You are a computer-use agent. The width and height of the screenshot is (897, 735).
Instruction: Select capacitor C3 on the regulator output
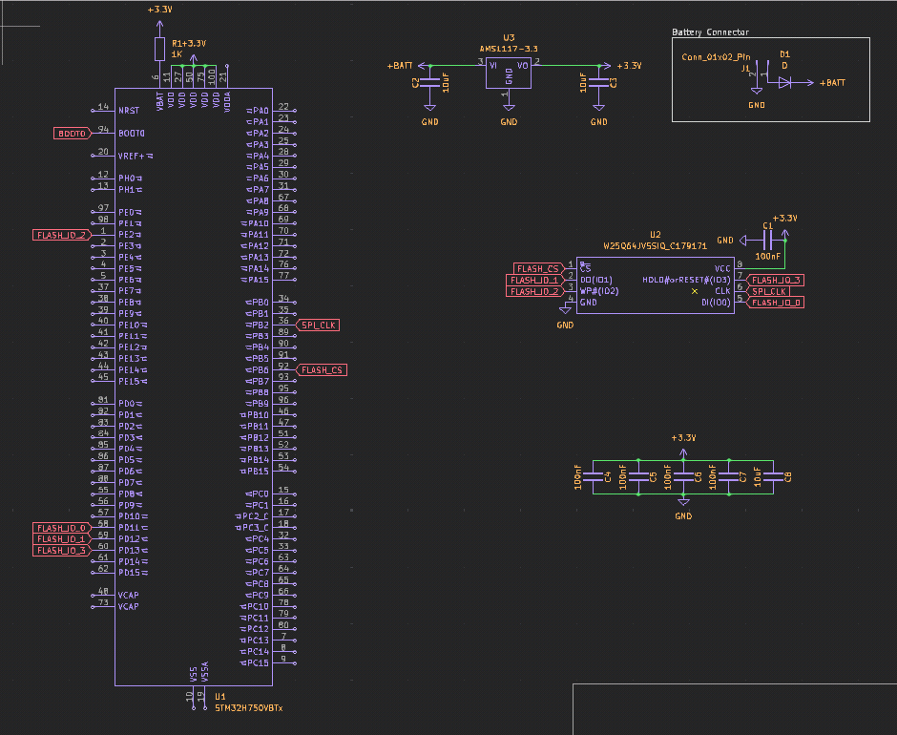point(598,83)
